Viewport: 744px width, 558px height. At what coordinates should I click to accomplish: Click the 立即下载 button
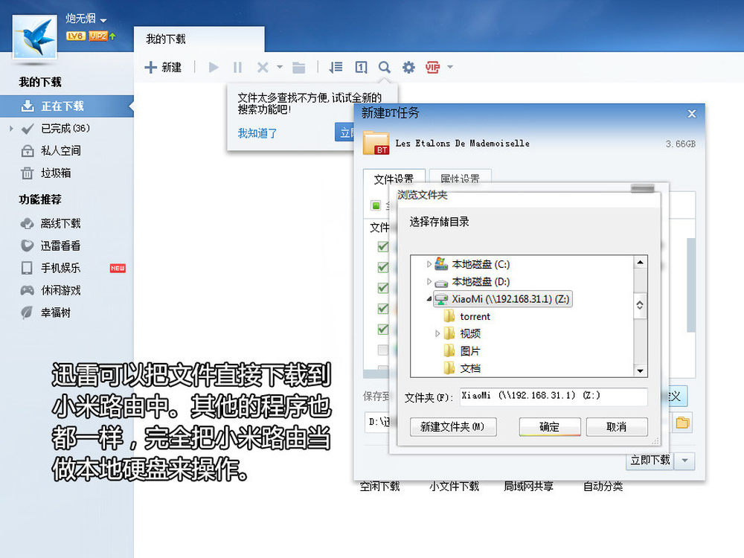click(650, 461)
